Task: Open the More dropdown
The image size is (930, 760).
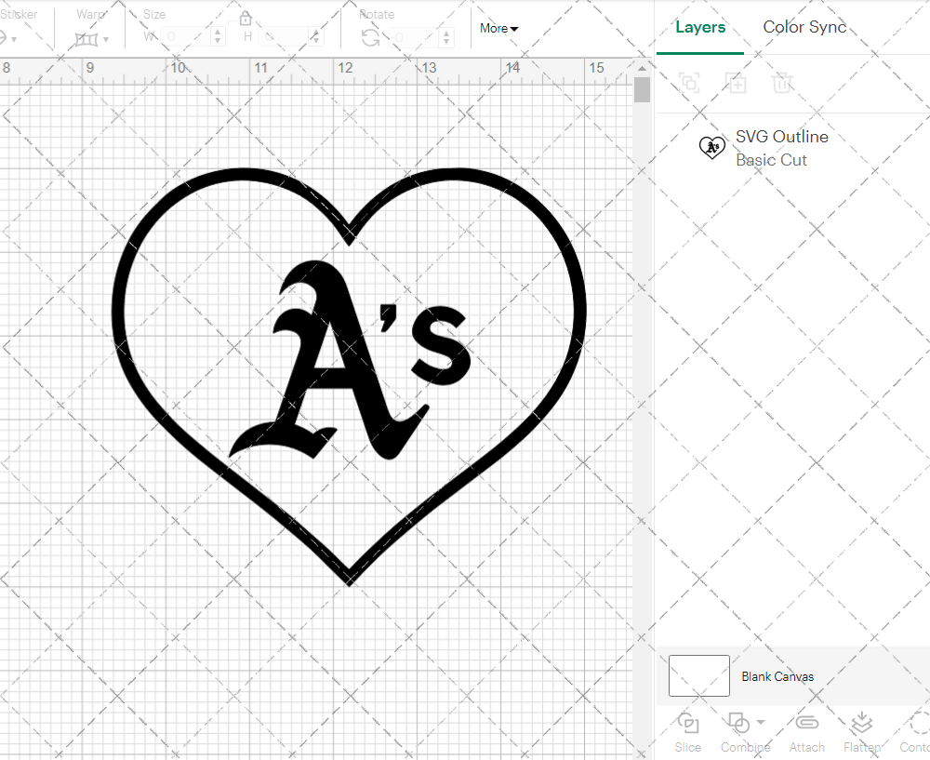Action: (498, 28)
